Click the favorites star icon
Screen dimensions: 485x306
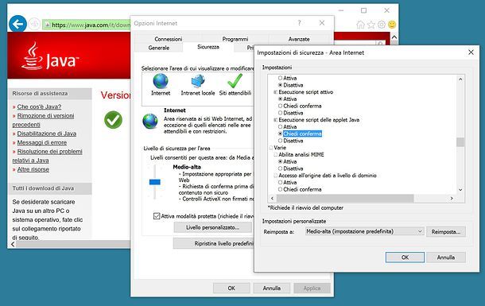pyautogui.click(x=371, y=25)
